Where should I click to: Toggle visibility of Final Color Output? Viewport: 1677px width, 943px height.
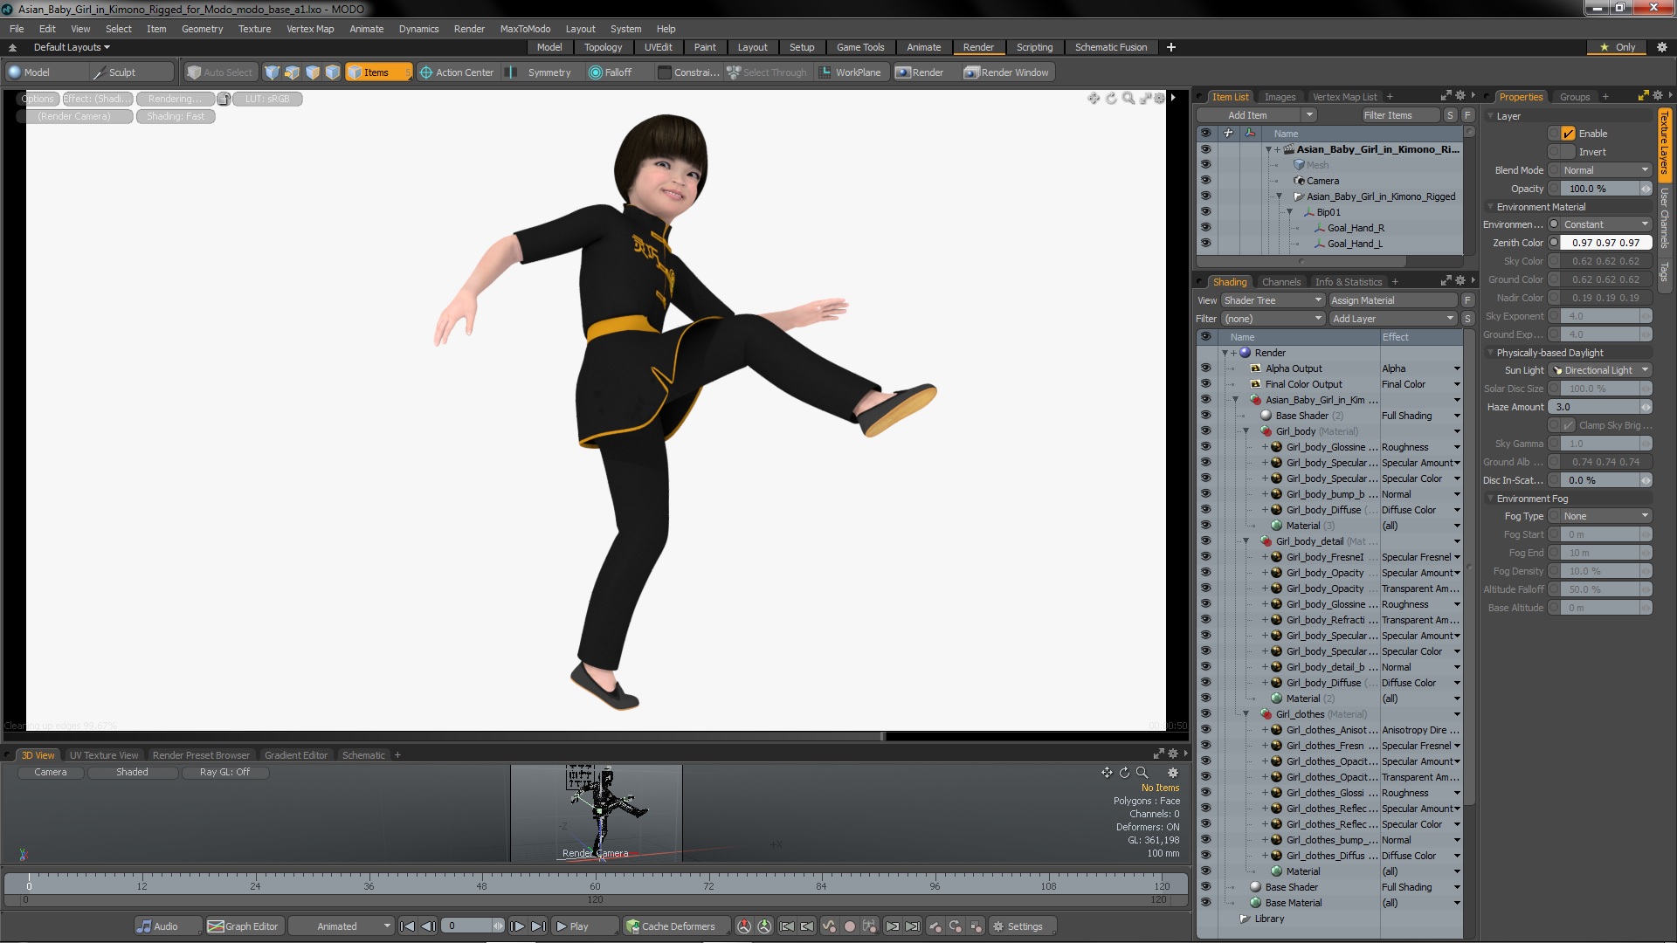(1206, 384)
